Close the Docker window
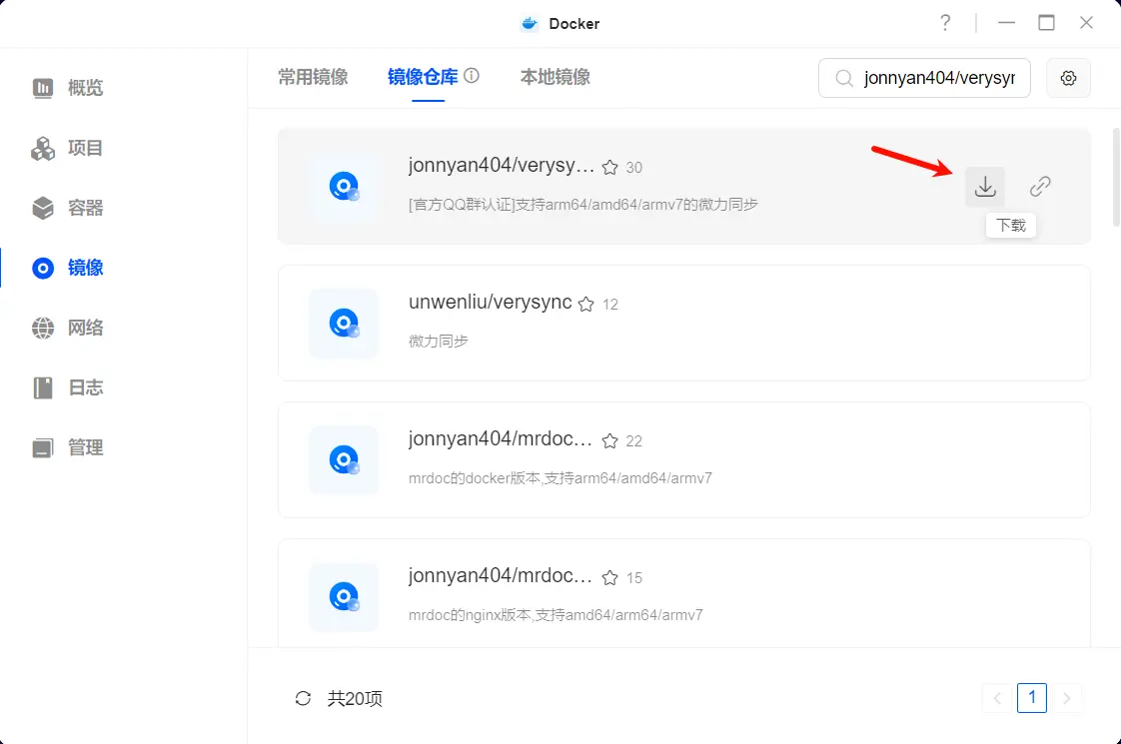Screen dimensions: 1121x744 point(1086,23)
